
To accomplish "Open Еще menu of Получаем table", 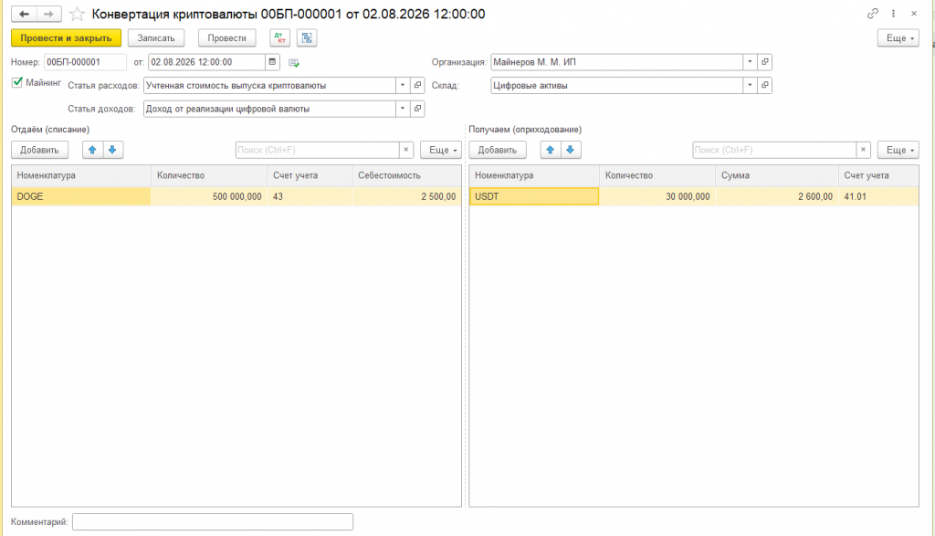I will (898, 150).
